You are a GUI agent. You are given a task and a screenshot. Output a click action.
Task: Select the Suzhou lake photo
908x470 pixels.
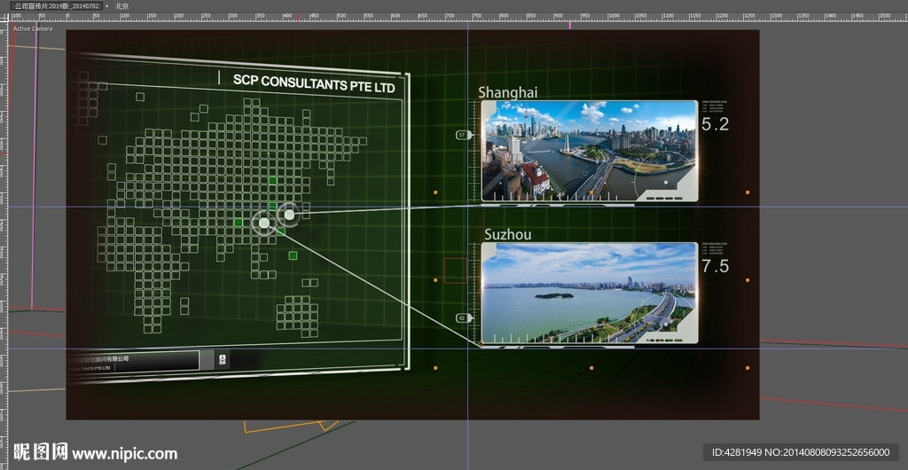pyautogui.click(x=589, y=293)
